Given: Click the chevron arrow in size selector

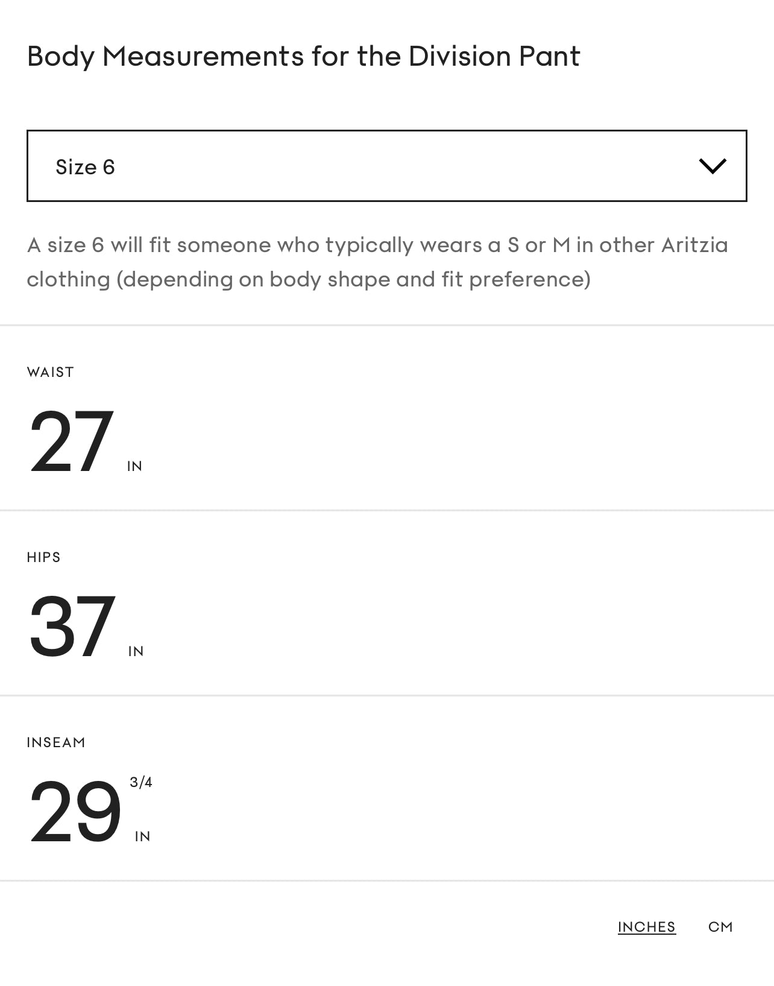Looking at the screenshot, I should tap(712, 166).
